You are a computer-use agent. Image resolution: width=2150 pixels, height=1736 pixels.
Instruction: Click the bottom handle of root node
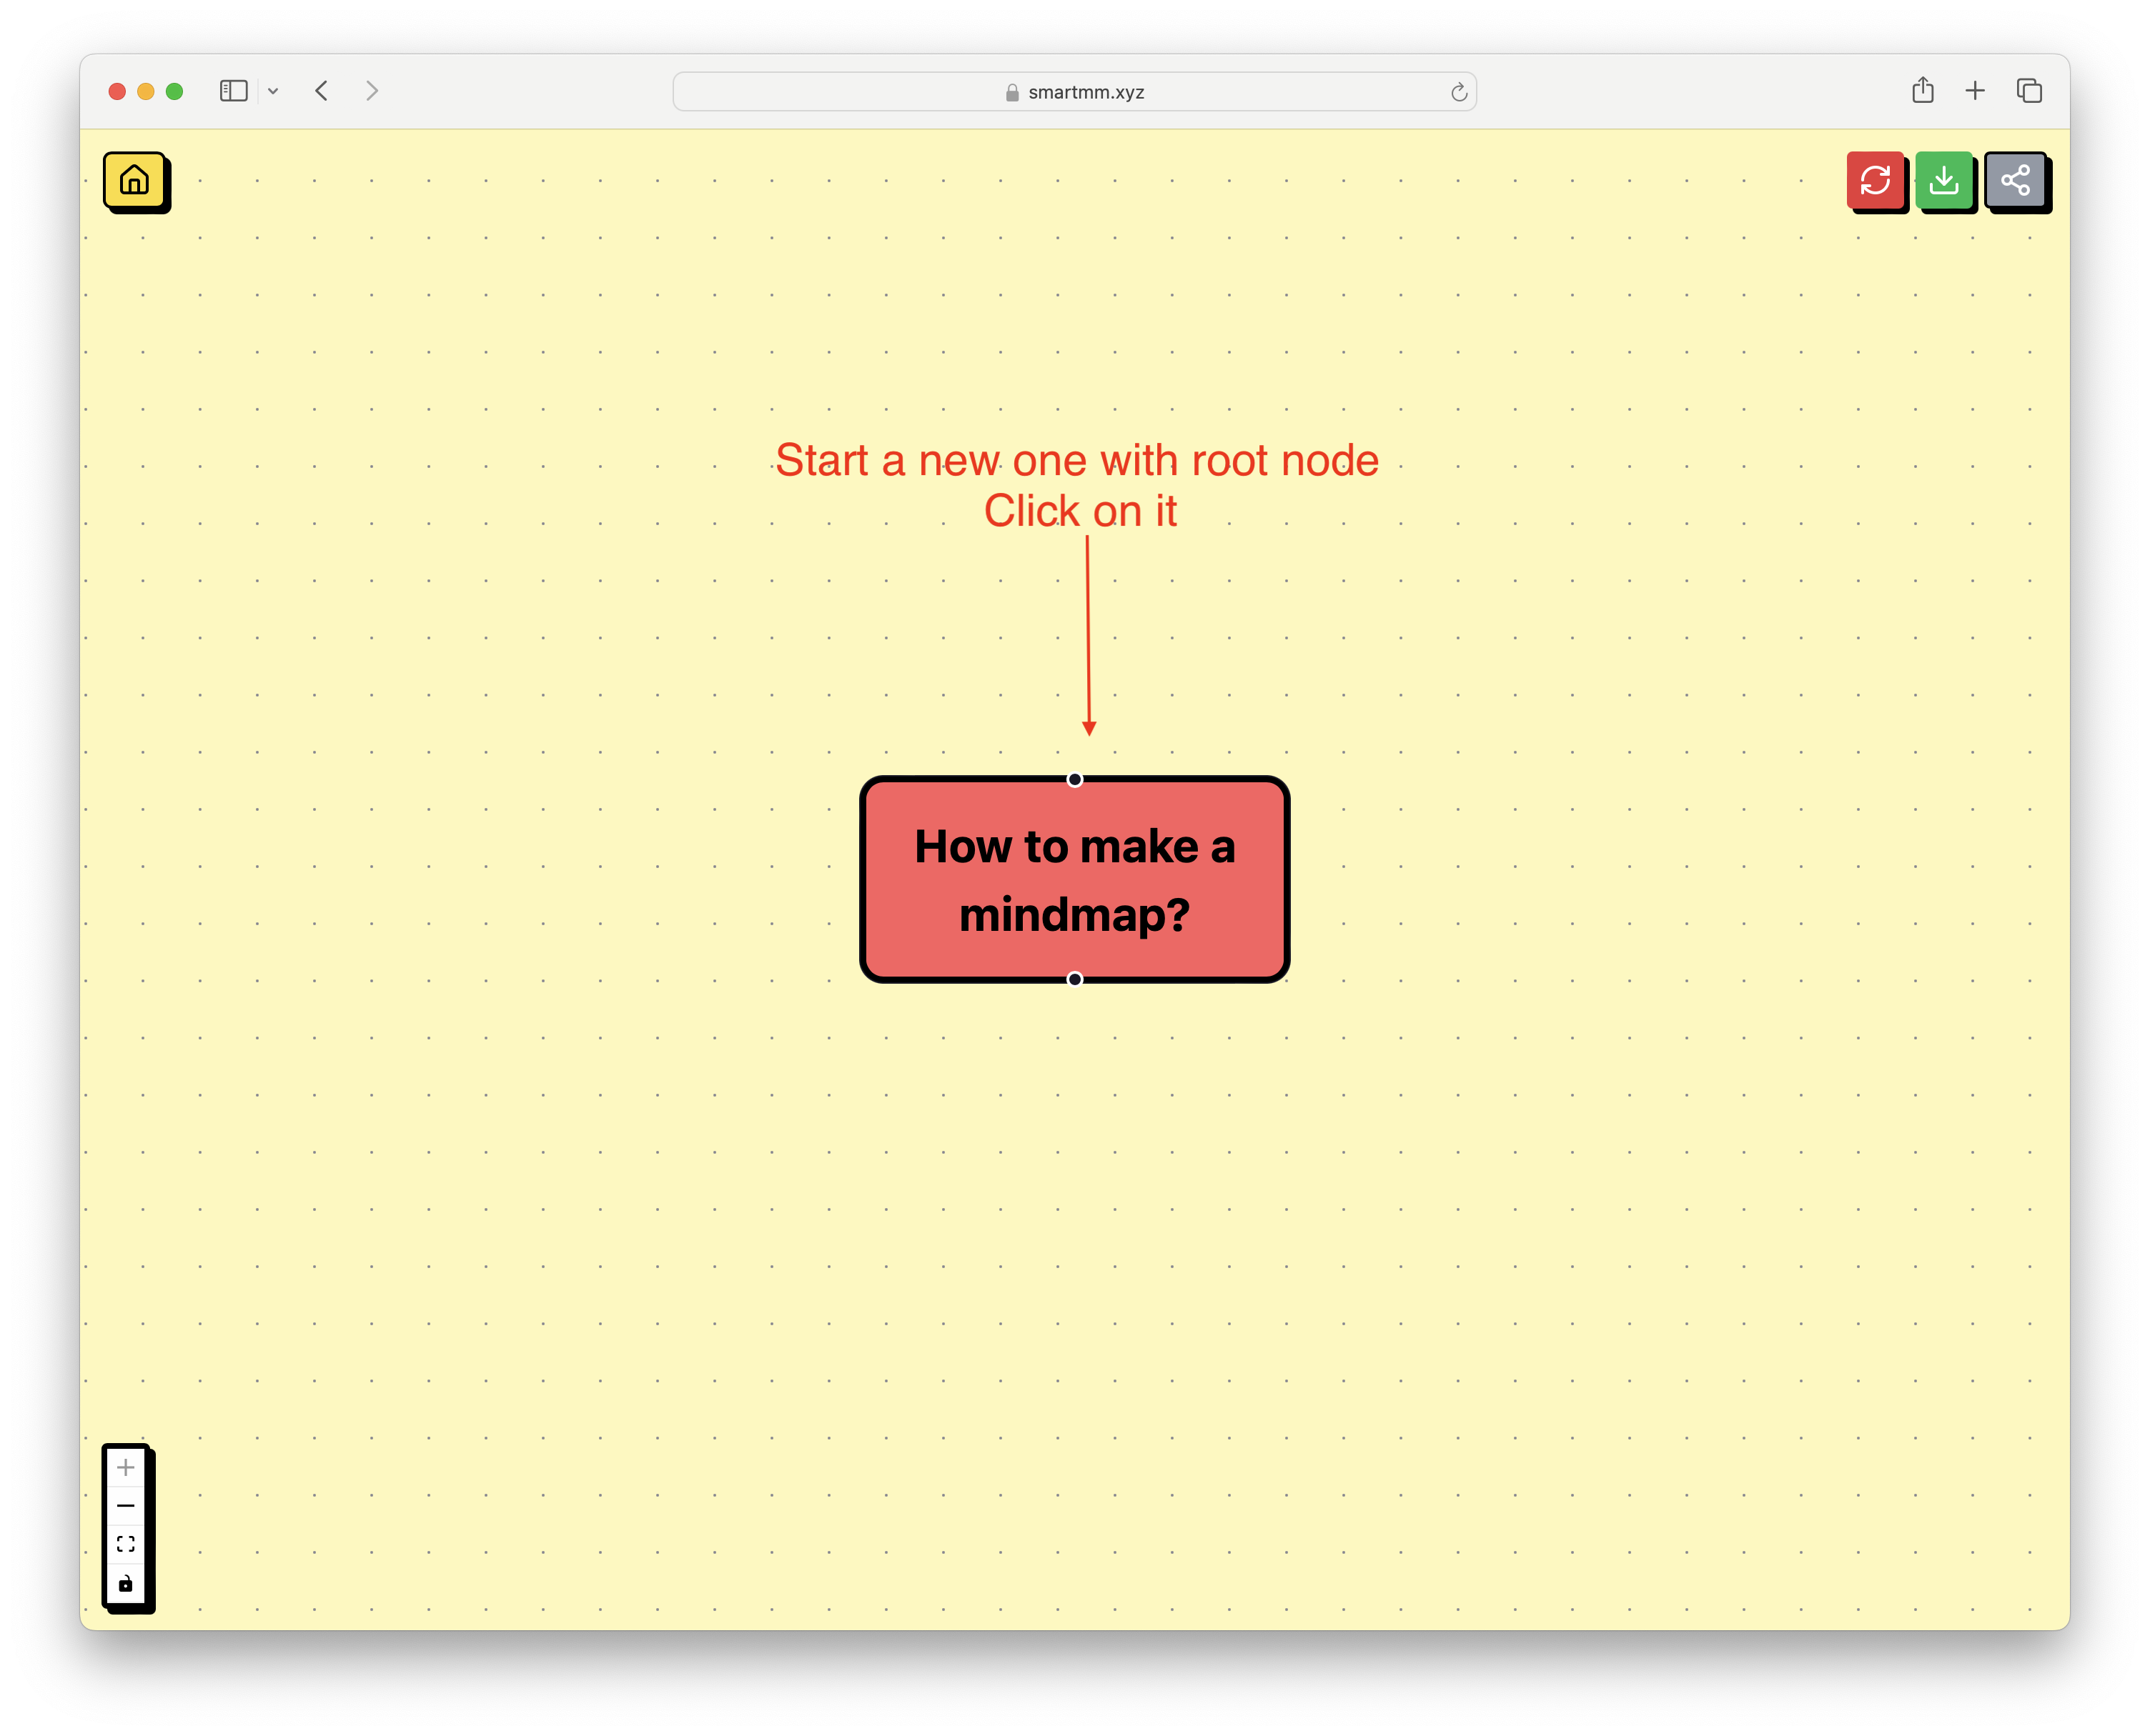pyautogui.click(x=1074, y=979)
